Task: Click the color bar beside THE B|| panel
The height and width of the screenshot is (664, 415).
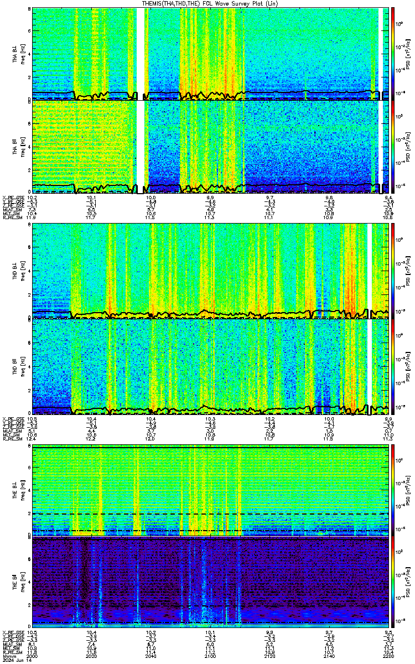Action: (393, 583)
